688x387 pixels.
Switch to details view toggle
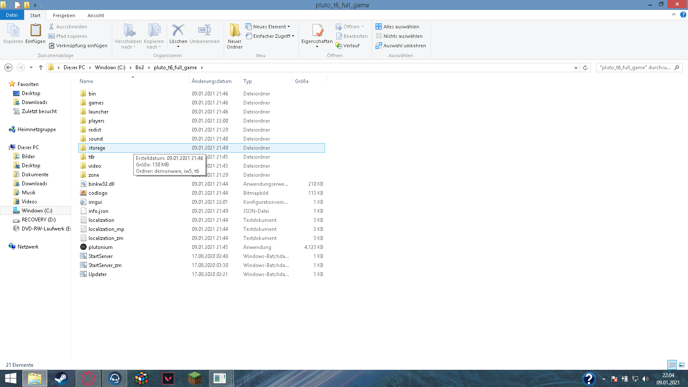click(x=672, y=365)
